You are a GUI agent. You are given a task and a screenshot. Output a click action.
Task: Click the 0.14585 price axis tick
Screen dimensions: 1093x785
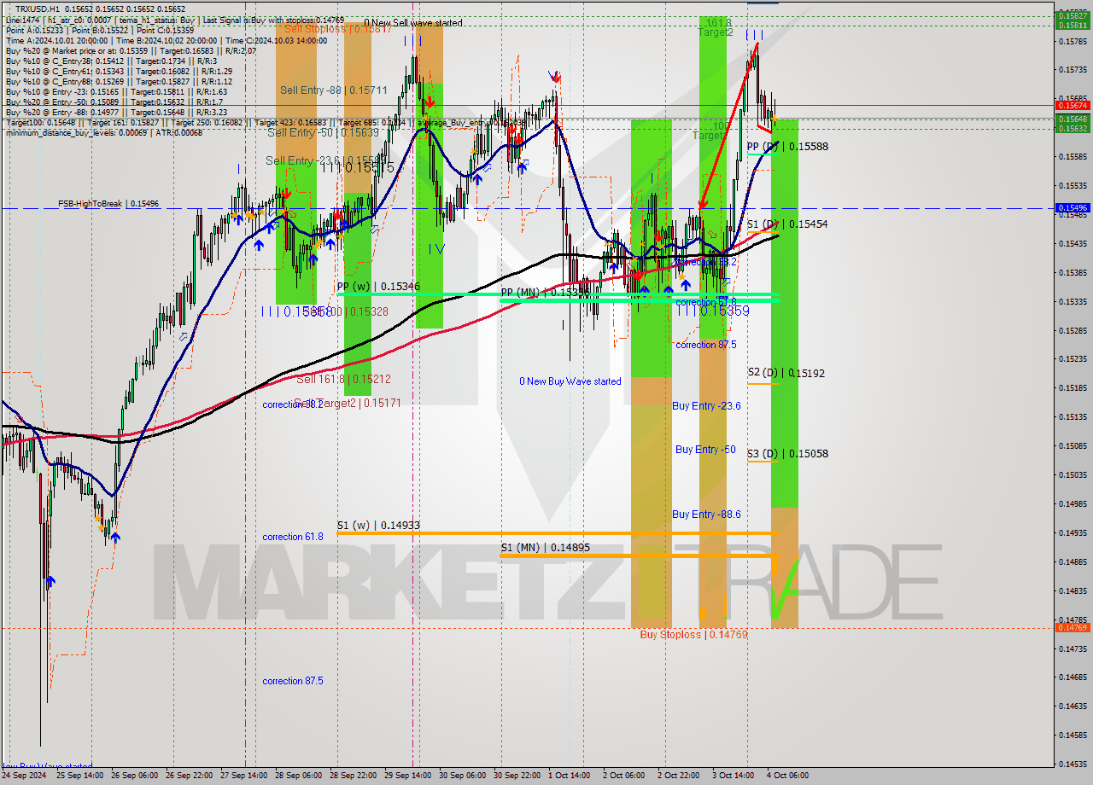coord(1073,735)
